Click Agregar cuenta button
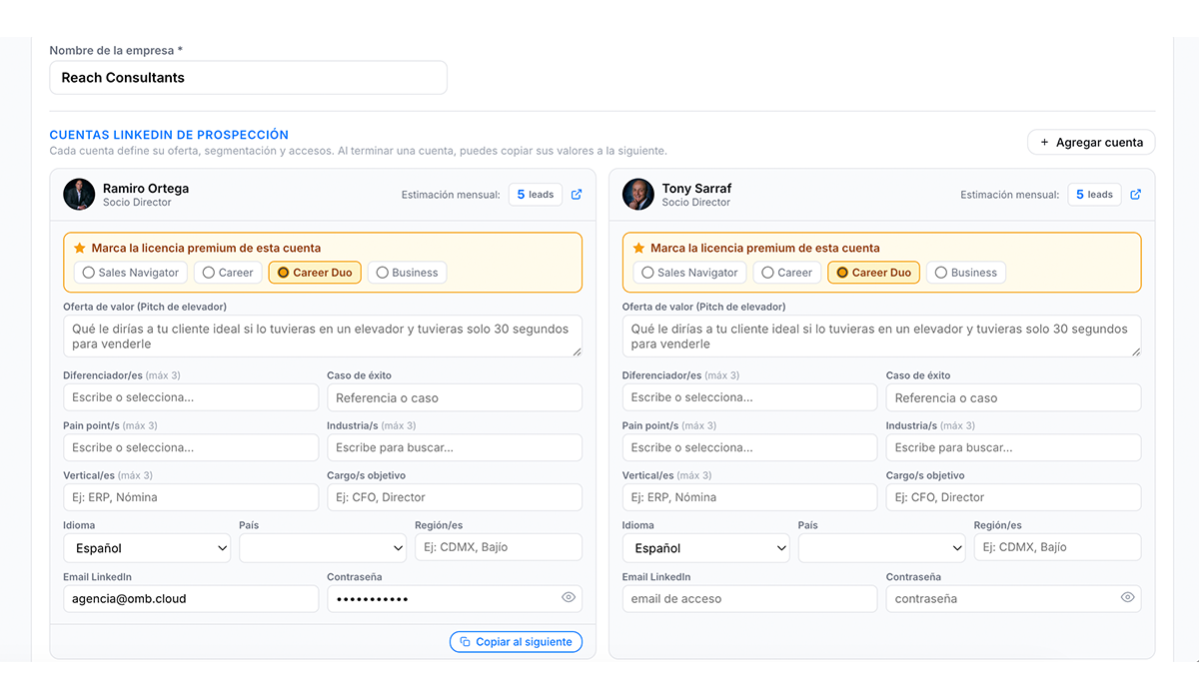Screen dimensions: 1199x699 click(x=1091, y=143)
